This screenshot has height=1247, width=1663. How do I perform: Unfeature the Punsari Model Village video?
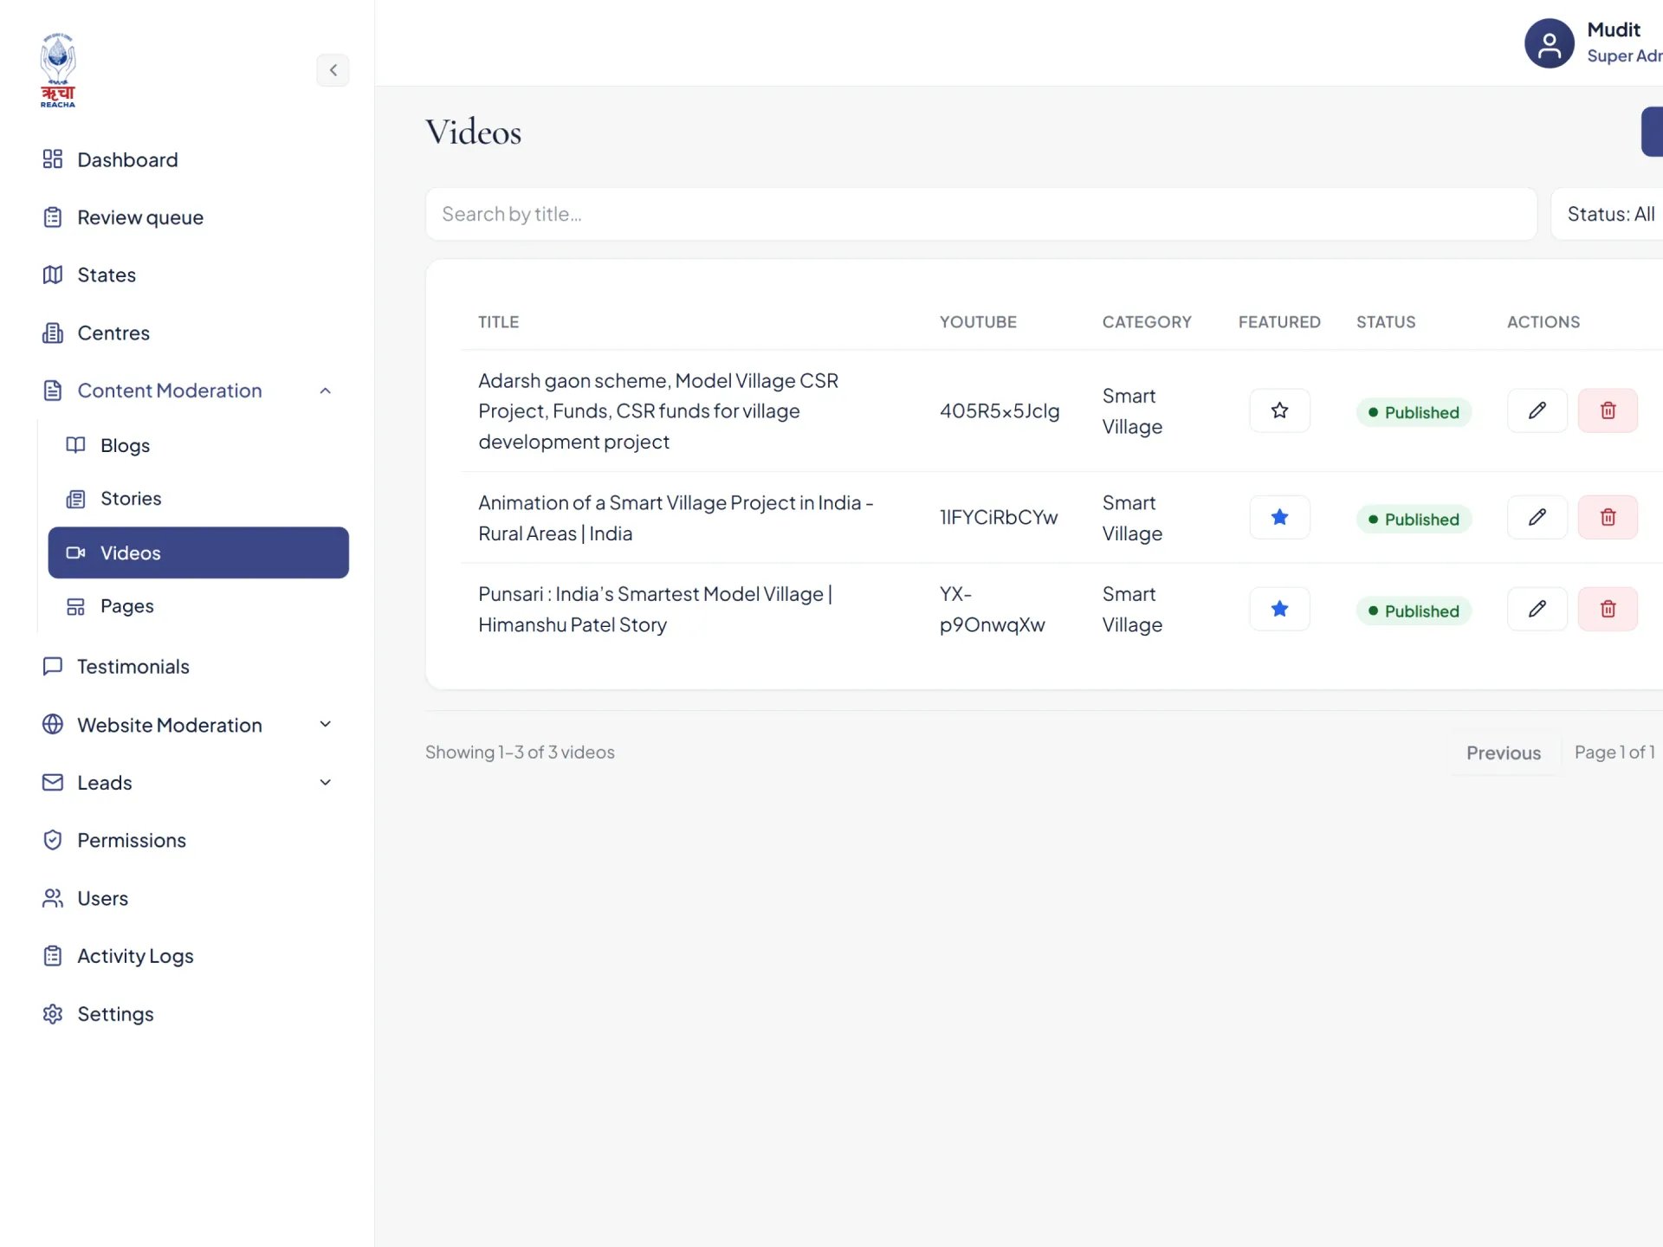pyautogui.click(x=1279, y=609)
